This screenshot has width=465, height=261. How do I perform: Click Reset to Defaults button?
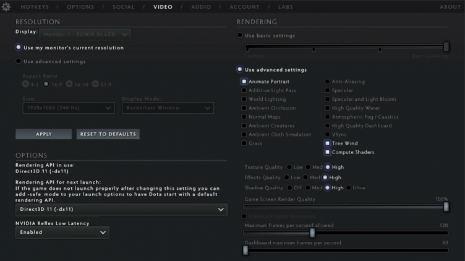tap(108, 134)
